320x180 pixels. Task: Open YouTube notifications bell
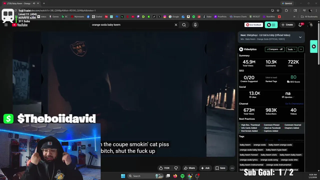point(301,25)
